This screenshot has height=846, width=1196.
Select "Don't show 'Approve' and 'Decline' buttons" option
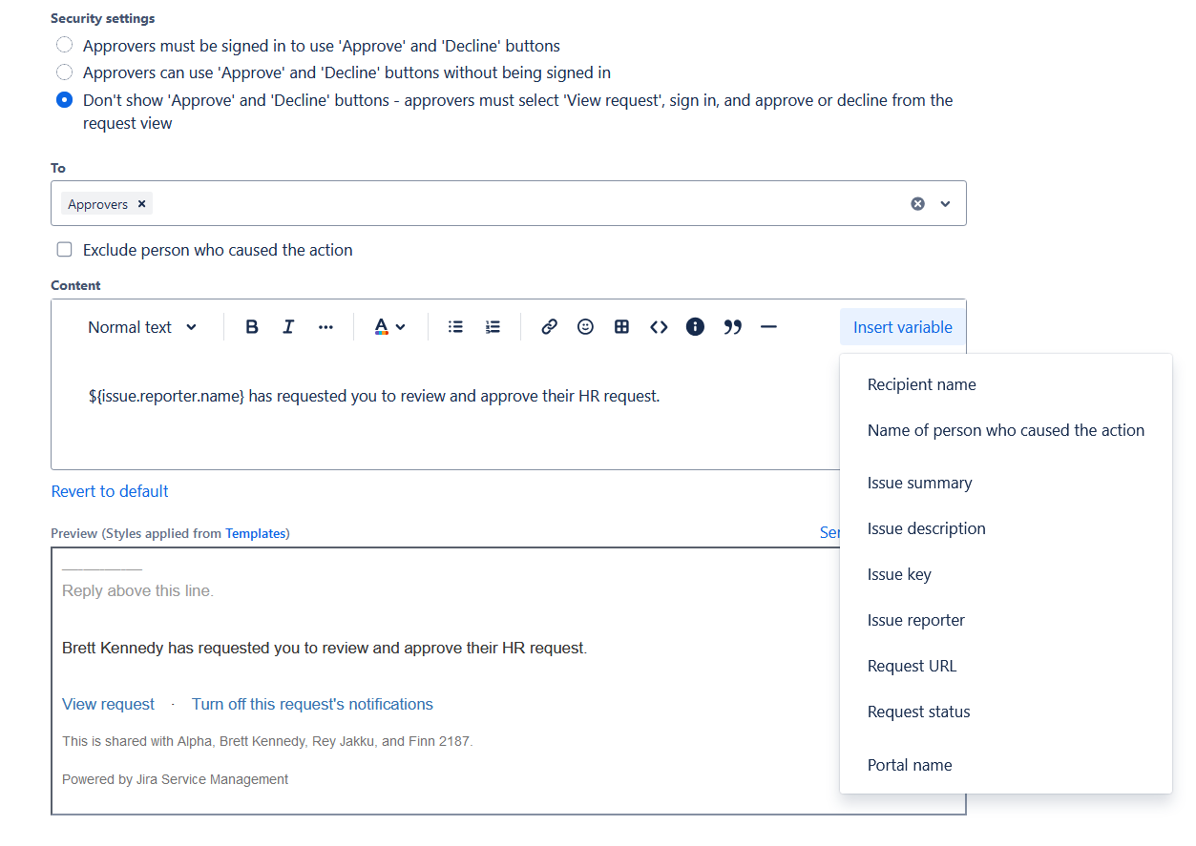click(x=64, y=100)
